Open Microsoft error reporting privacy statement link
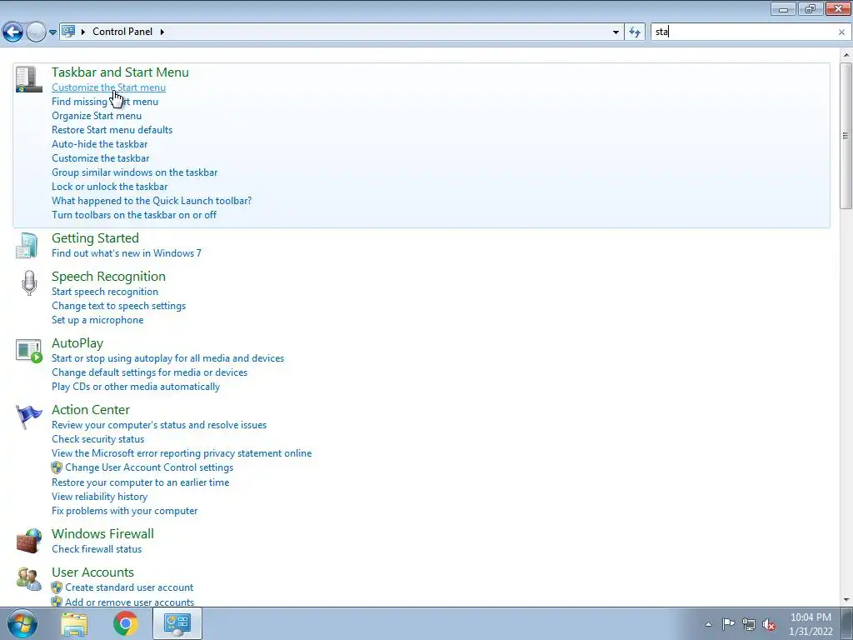This screenshot has height=640, width=853. (182, 453)
